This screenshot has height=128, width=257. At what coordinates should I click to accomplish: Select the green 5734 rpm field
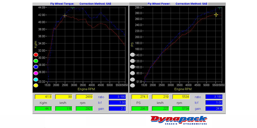[181, 108]
